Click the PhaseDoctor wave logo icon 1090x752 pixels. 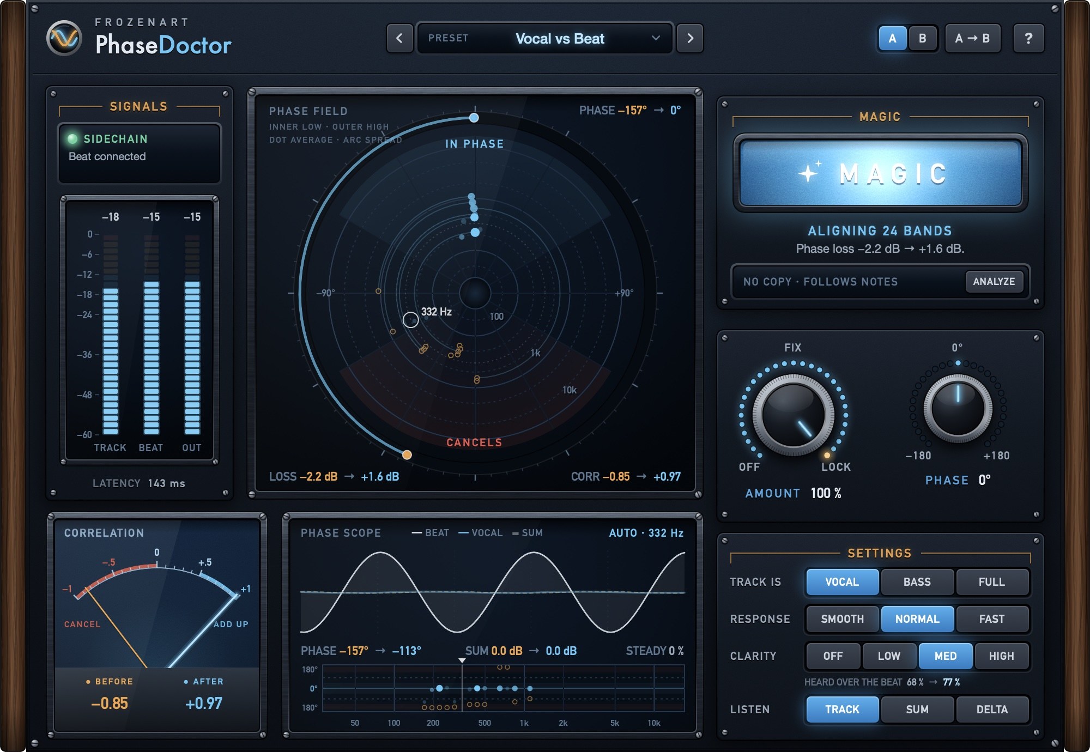pos(64,39)
